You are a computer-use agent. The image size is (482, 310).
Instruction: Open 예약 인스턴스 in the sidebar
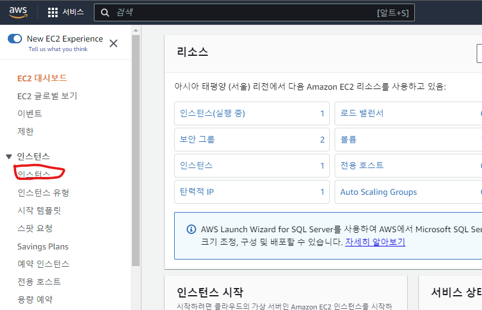(43, 264)
